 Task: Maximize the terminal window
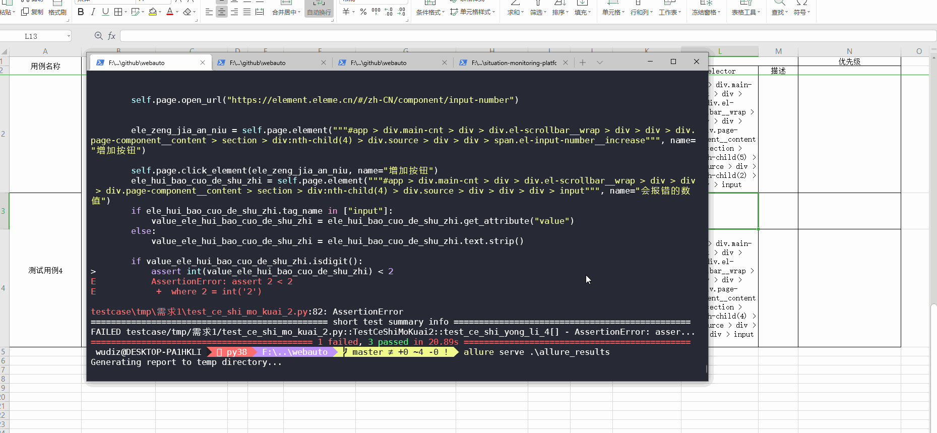coord(673,61)
